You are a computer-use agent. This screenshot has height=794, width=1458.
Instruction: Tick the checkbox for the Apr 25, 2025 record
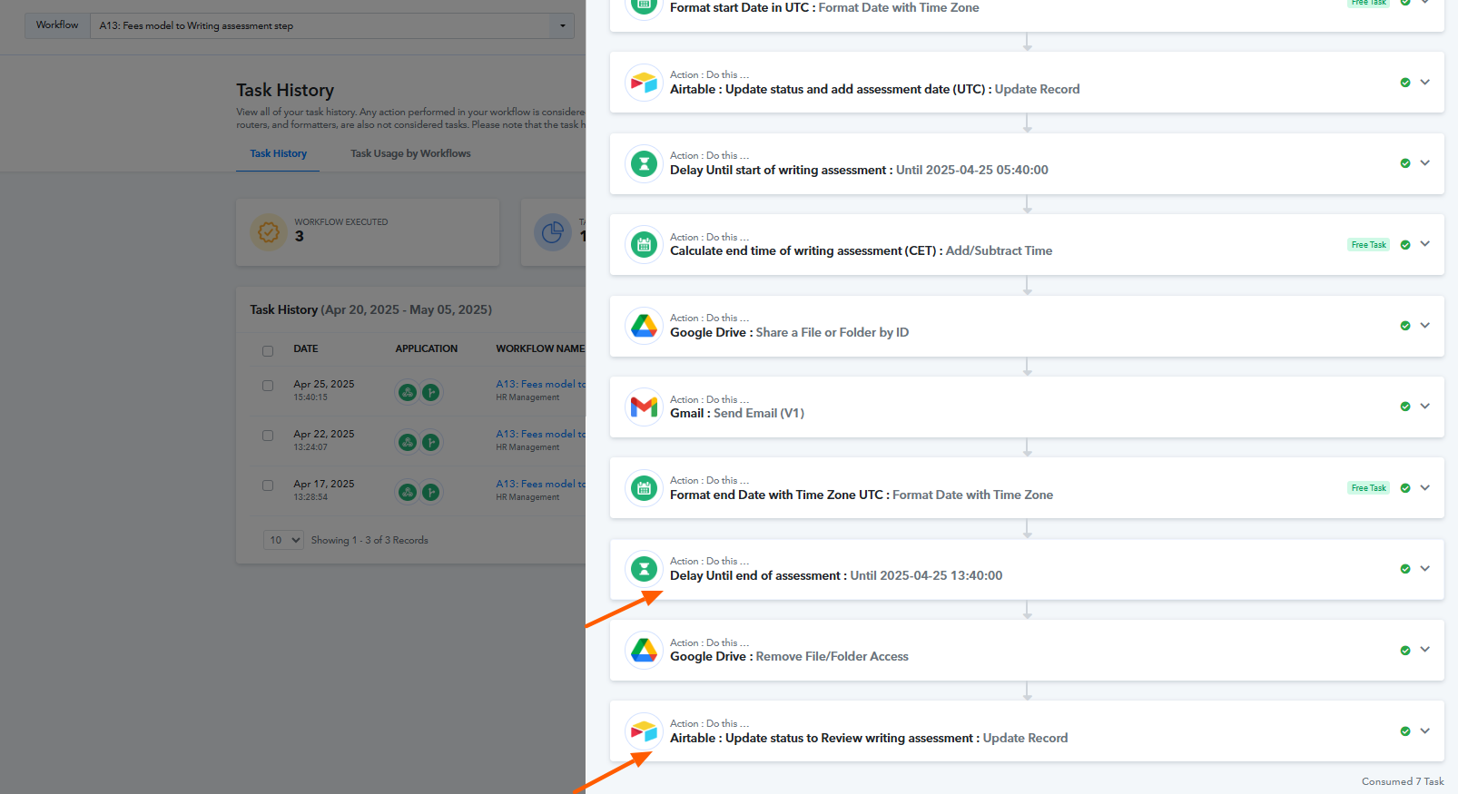(268, 386)
